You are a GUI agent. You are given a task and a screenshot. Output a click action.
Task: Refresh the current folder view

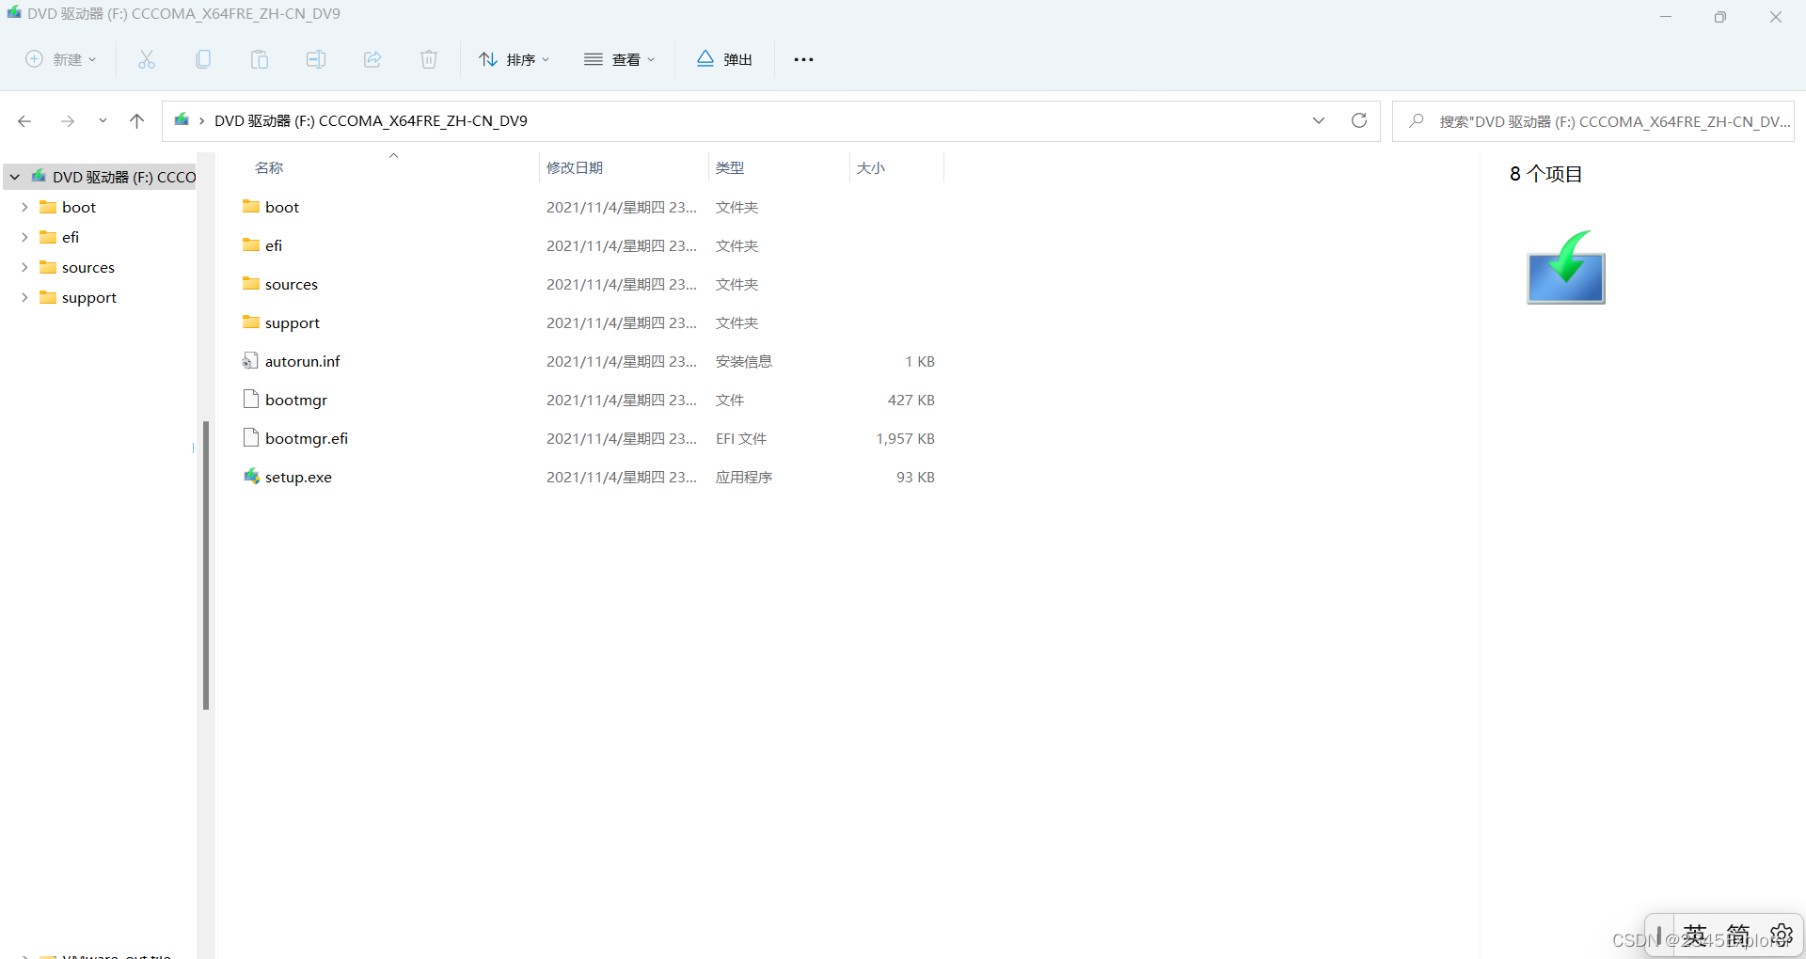(x=1358, y=120)
